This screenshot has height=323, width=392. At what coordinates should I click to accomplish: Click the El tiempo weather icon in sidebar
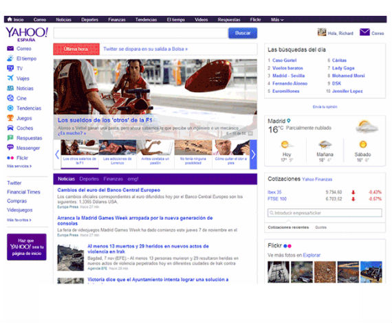(10, 58)
